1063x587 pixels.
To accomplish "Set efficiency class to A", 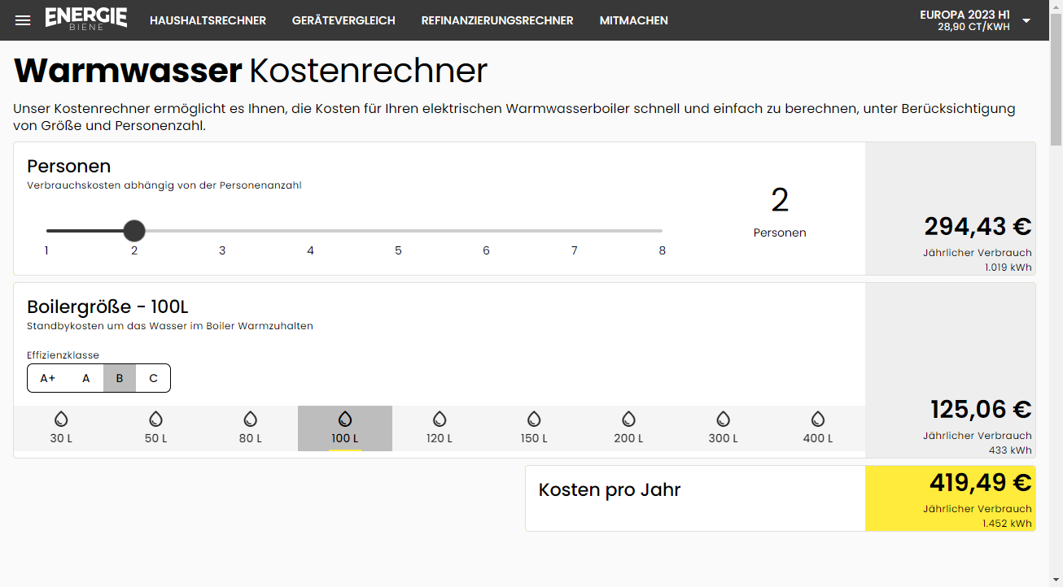I will coord(86,378).
